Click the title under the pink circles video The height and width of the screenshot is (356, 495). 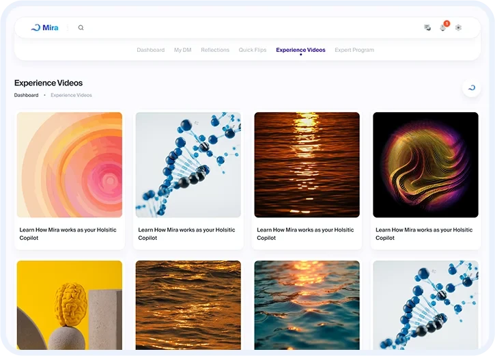68,234
